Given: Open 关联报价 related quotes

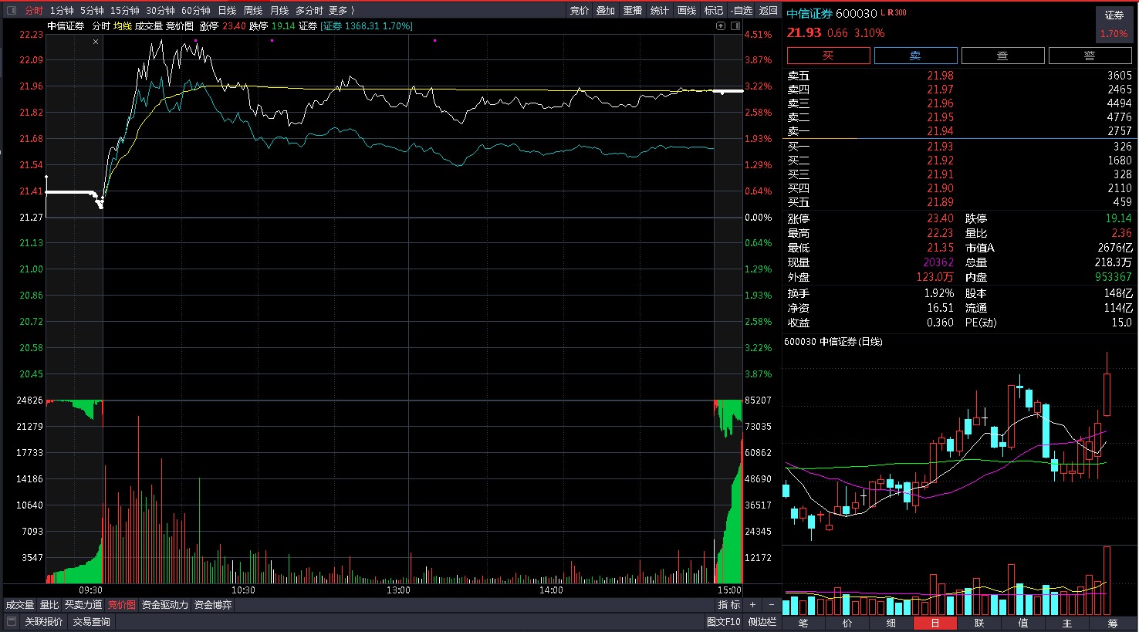Looking at the screenshot, I should point(44,621).
